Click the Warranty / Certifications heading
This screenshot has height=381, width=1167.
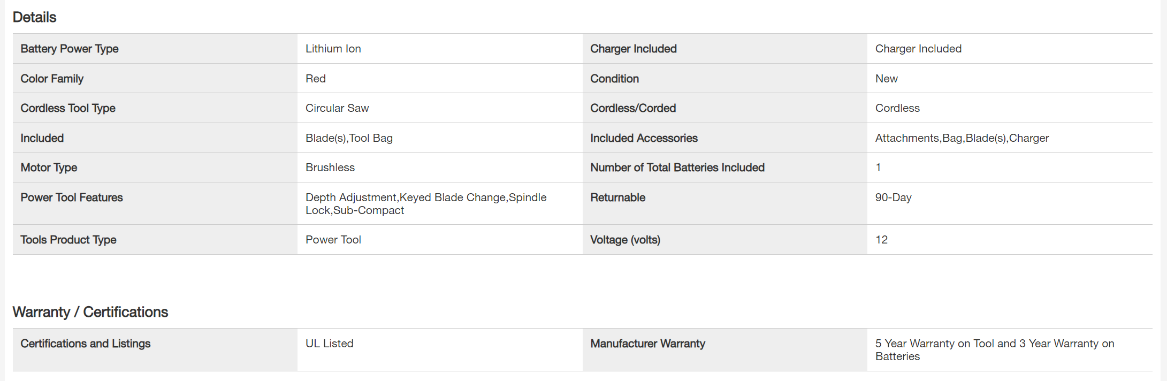tap(90, 312)
